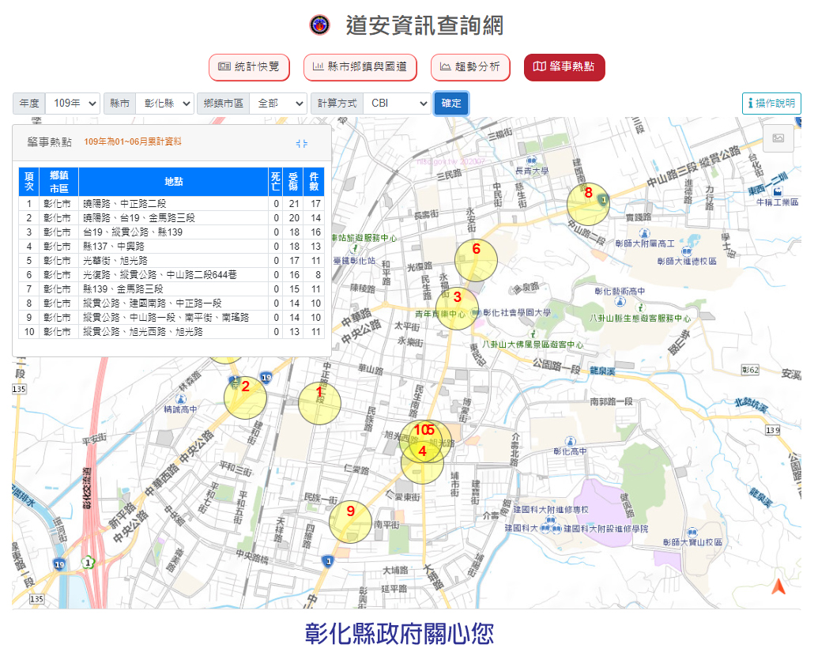Click hotspot circle number 2
The height and width of the screenshot is (656, 818).
[x=245, y=398]
